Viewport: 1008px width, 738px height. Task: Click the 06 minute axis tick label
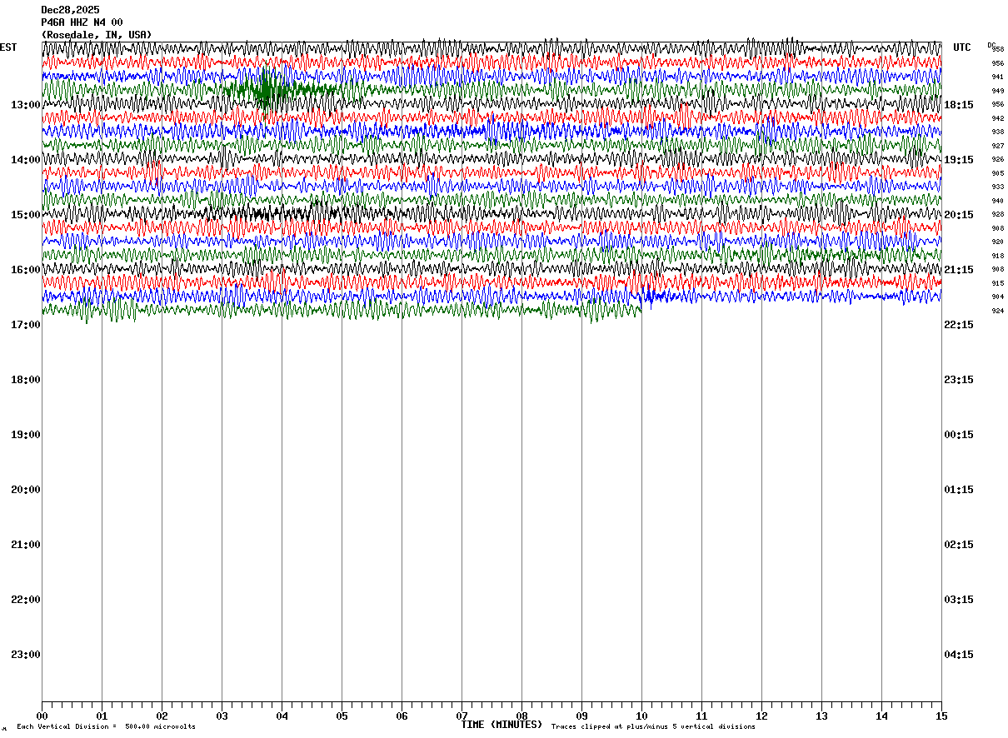402,716
